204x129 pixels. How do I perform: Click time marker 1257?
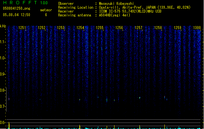tap(138, 28)
